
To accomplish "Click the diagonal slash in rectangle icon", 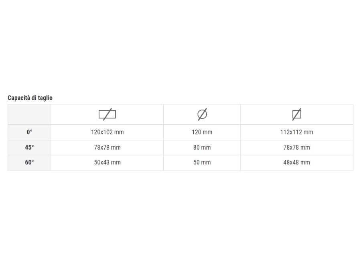I will [107, 114].
